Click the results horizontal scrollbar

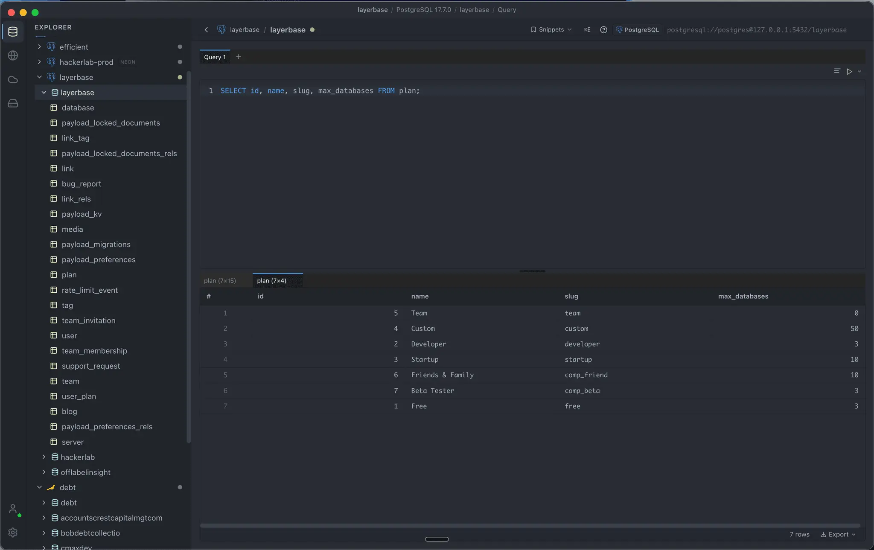click(x=530, y=525)
